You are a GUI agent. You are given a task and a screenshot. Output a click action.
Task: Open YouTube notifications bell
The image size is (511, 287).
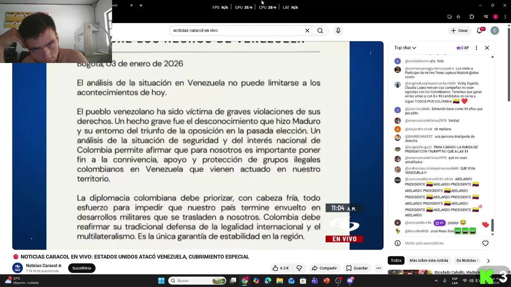point(479,30)
